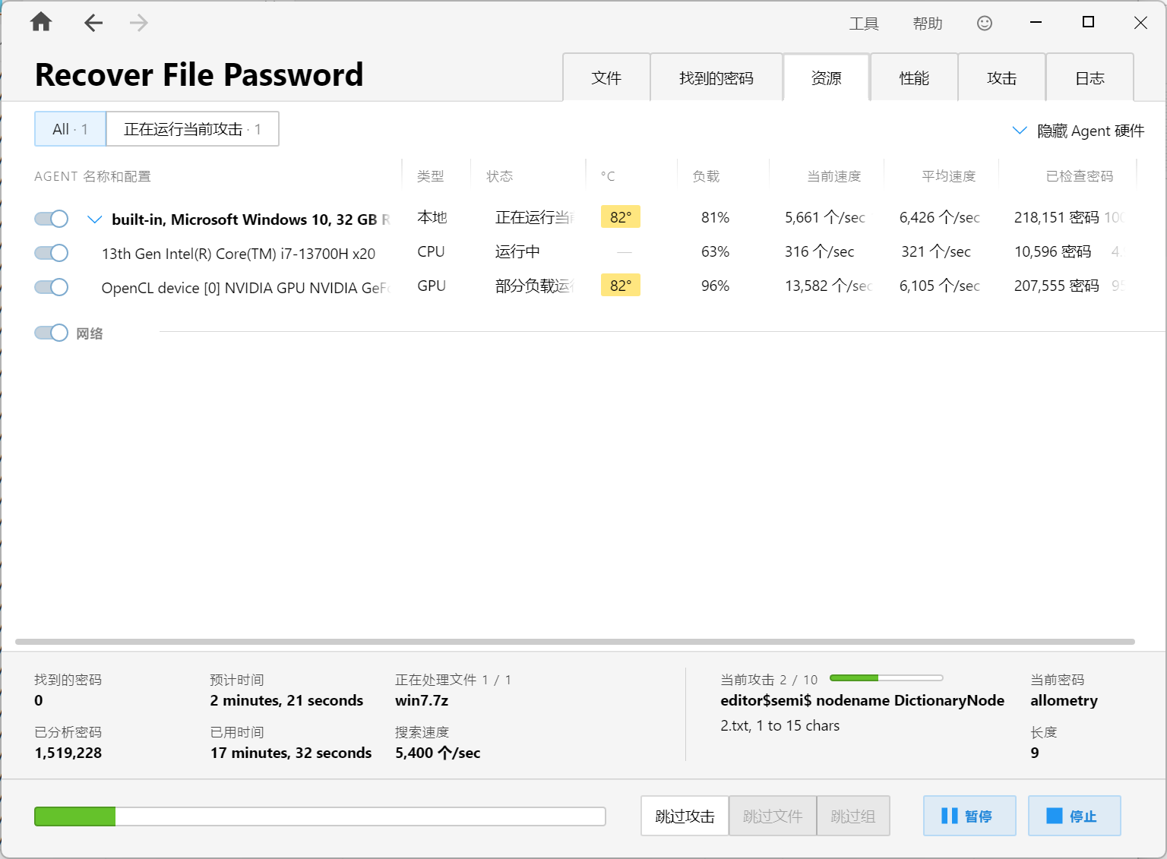Go back with the left arrow

(93, 23)
